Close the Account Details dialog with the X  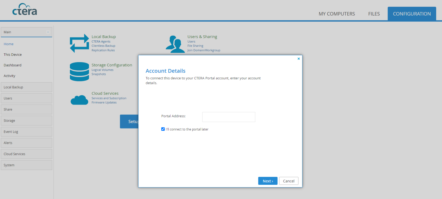299,59
